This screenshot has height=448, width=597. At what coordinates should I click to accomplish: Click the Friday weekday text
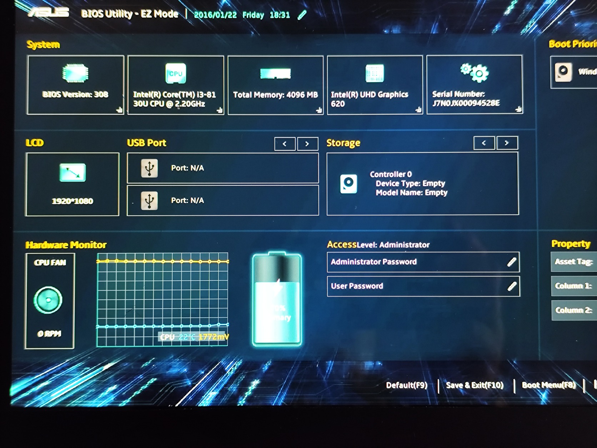[x=253, y=15]
